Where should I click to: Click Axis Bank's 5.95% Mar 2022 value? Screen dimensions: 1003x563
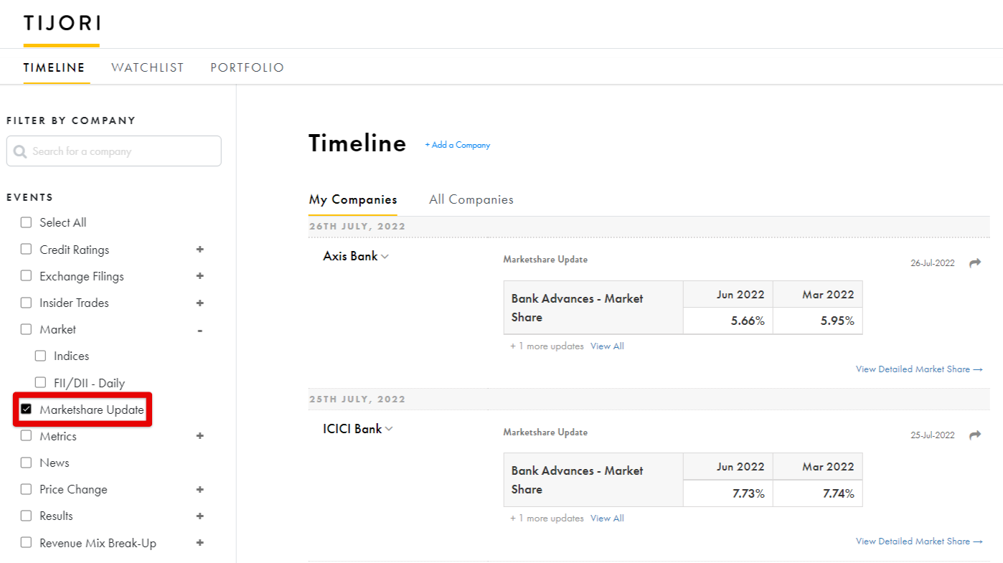point(837,321)
